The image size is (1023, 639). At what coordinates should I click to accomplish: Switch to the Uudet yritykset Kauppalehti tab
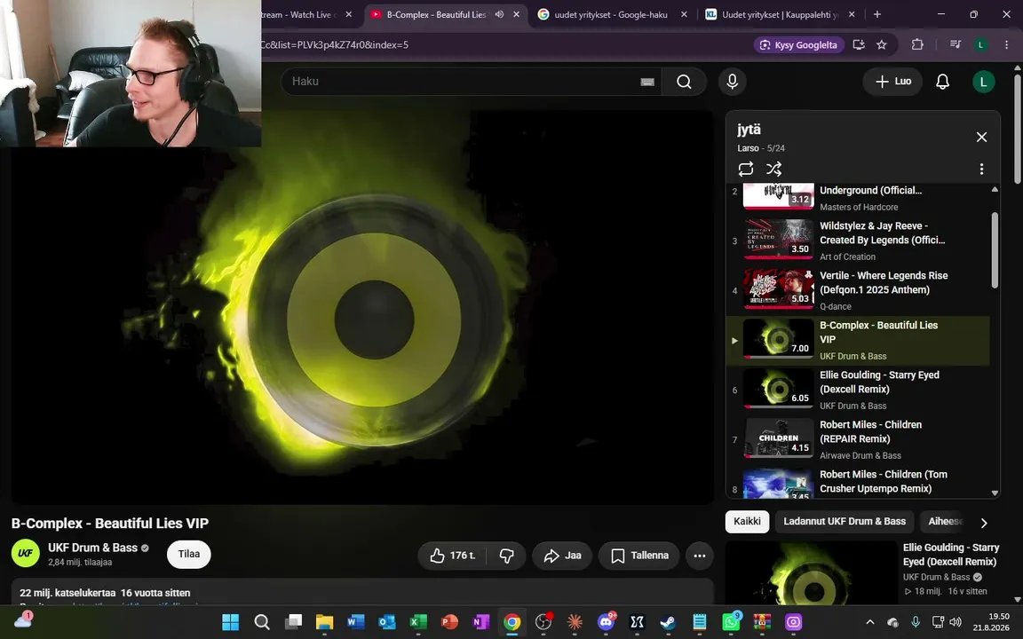point(781,14)
